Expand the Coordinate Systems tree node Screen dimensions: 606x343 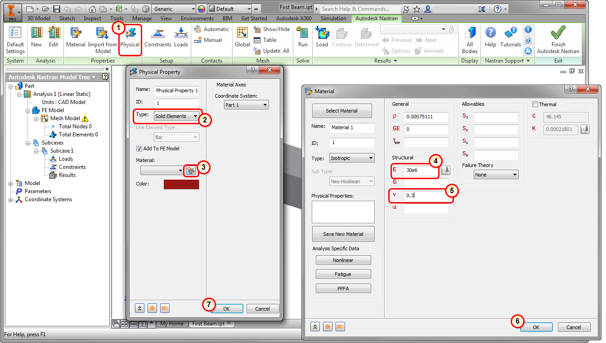coord(11,199)
